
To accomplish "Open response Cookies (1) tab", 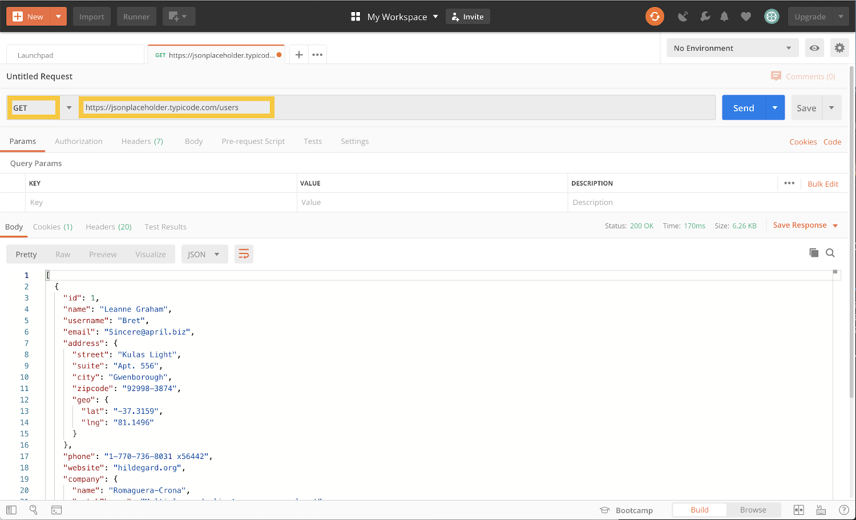I will click(x=53, y=227).
